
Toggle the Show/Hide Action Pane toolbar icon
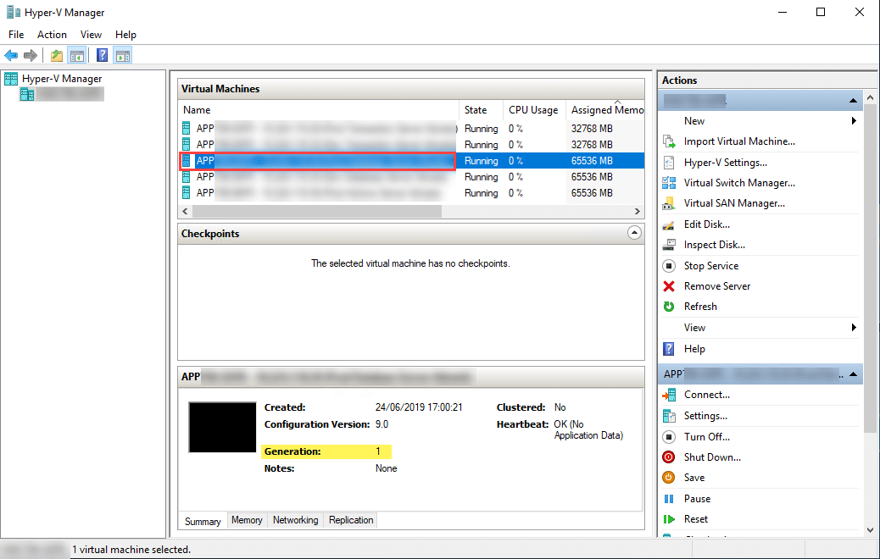click(123, 56)
